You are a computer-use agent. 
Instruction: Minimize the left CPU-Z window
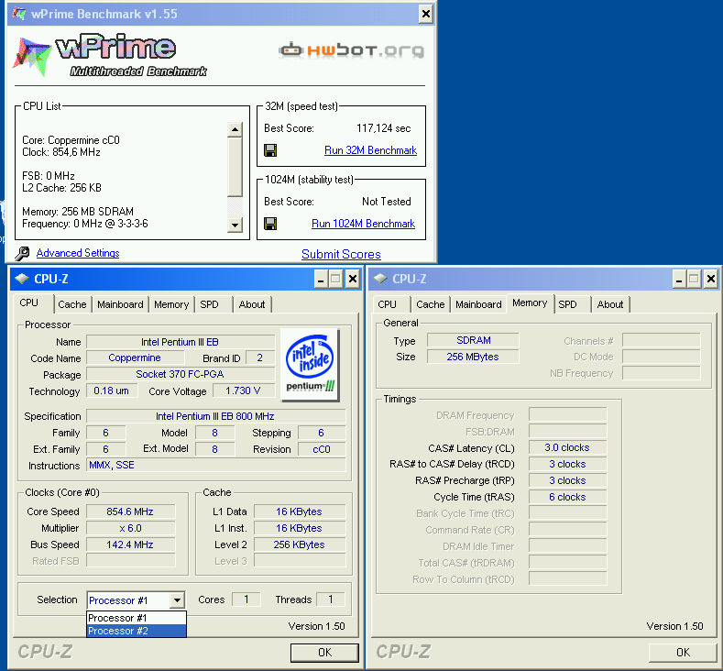coord(321,279)
